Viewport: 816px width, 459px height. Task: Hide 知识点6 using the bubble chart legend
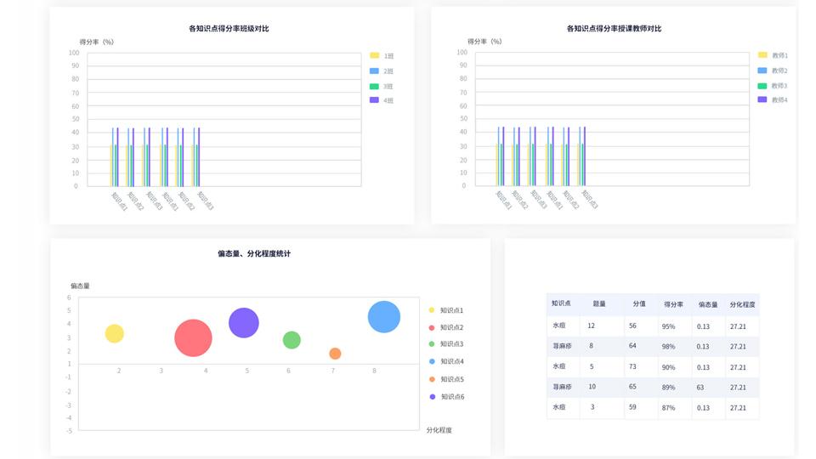pyautogui.click(x=445, y=397)
